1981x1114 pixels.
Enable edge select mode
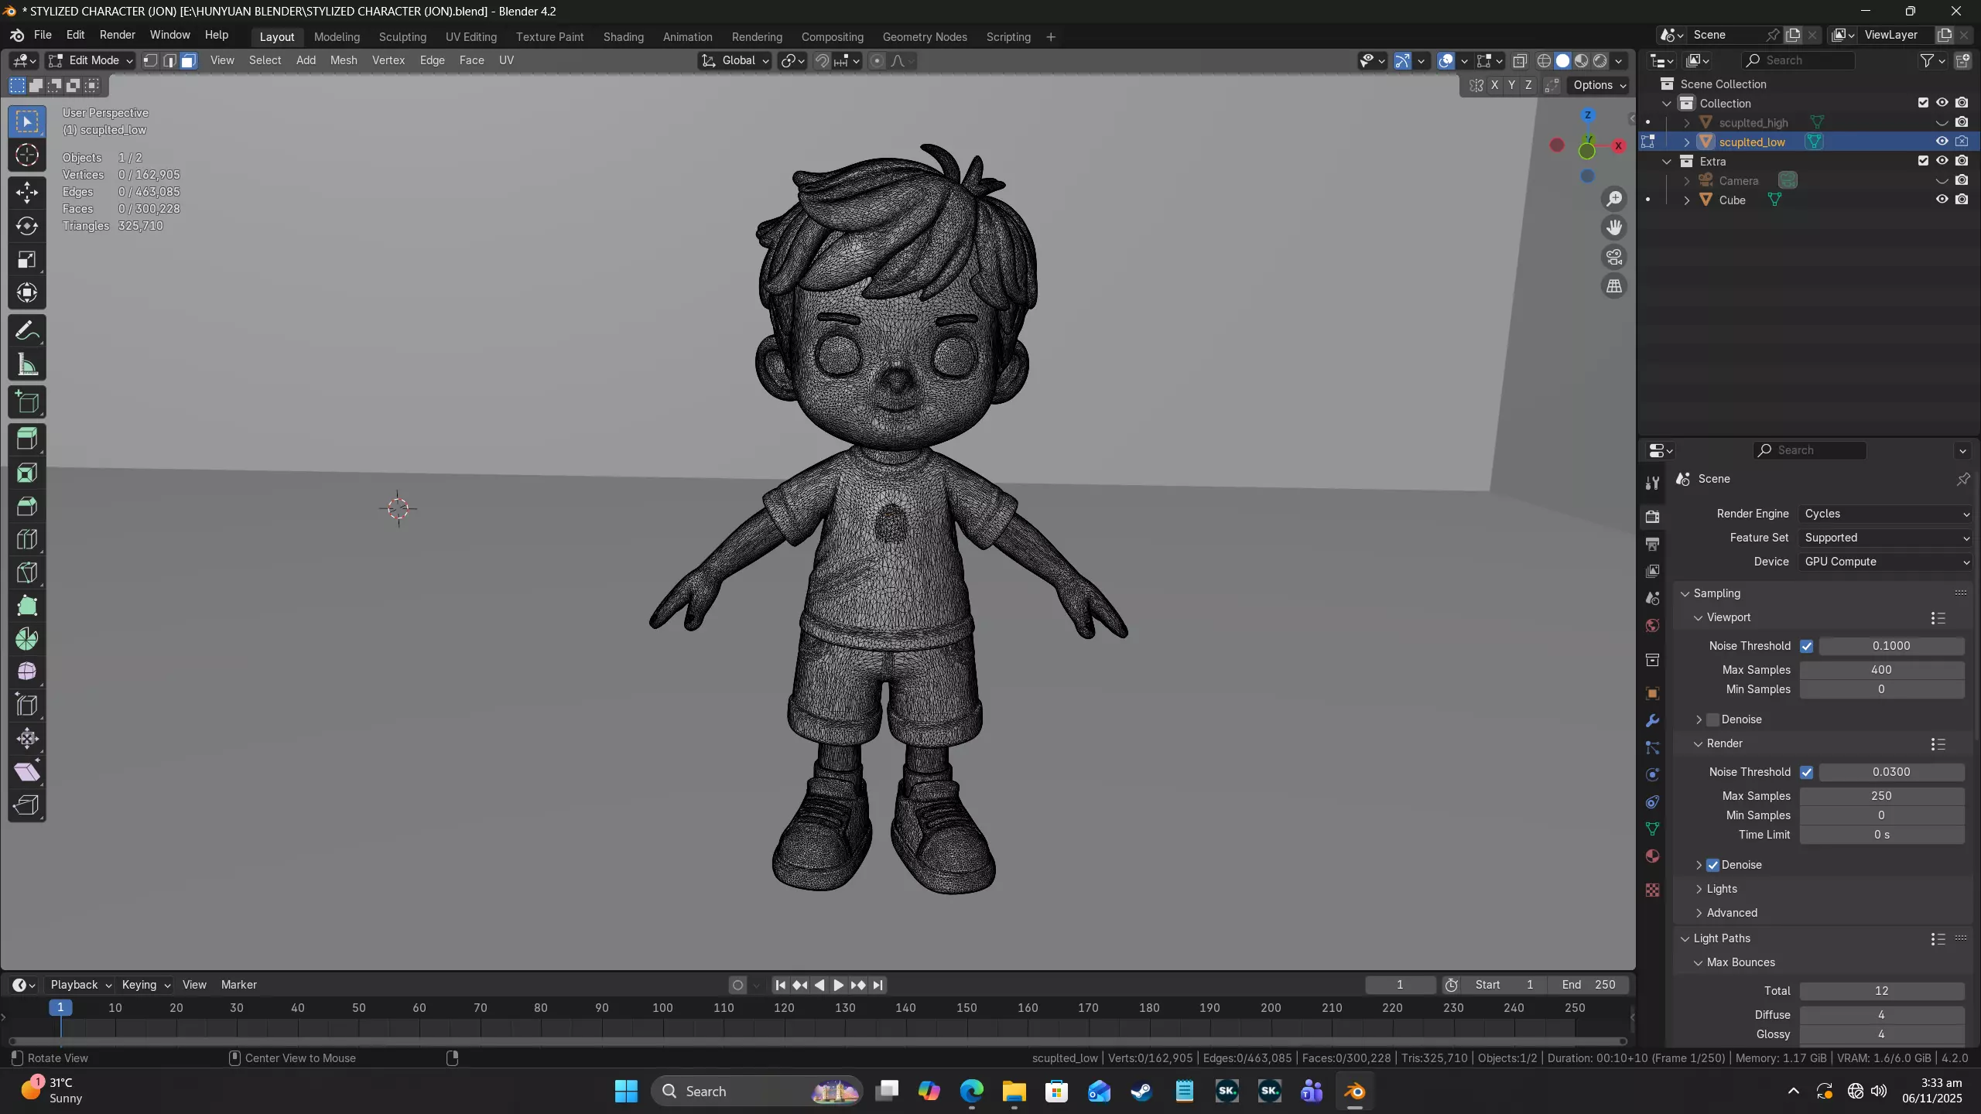point(169,60)
